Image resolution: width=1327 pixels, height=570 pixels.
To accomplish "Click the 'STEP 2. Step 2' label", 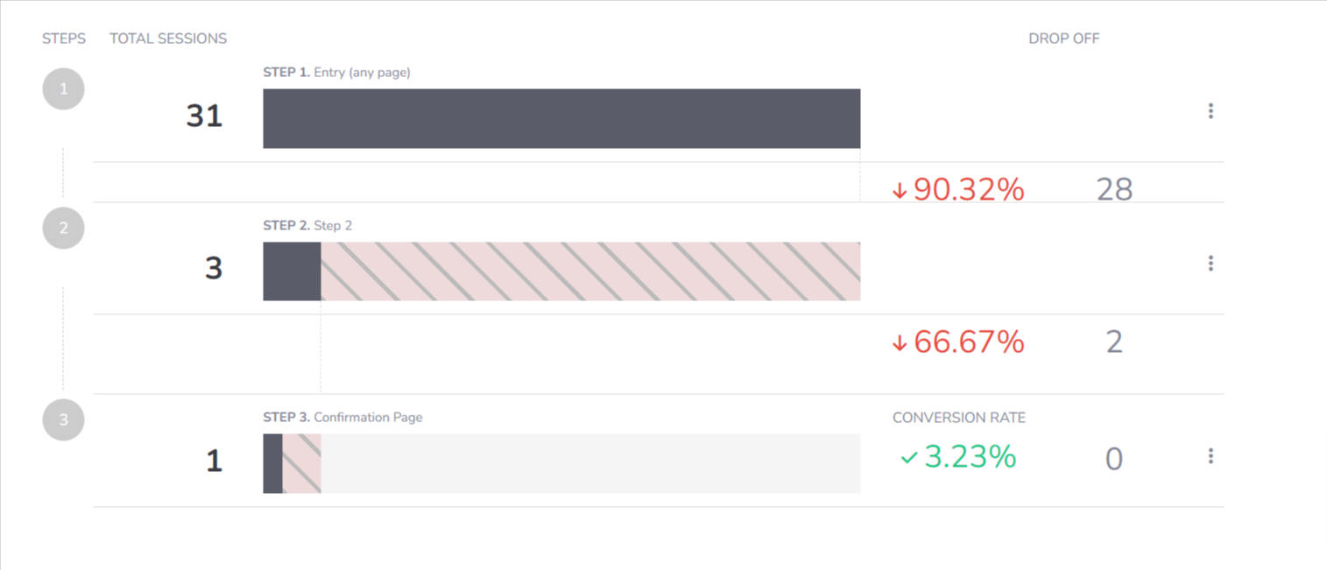I will coord(307,226).
